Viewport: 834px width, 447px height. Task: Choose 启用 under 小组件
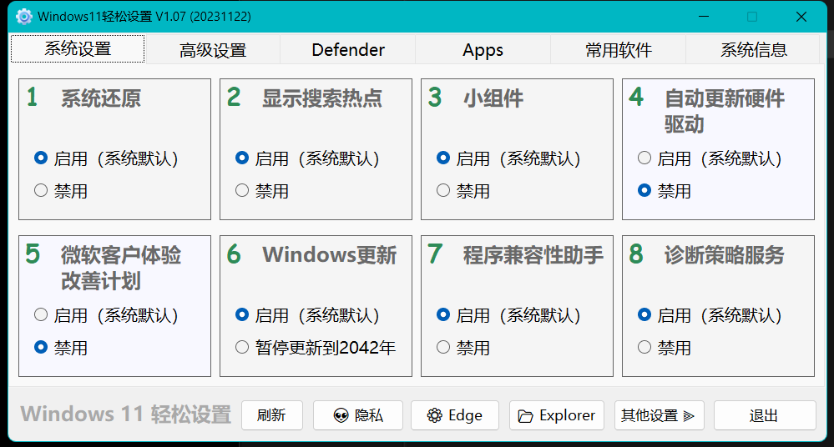coord(508,158)
